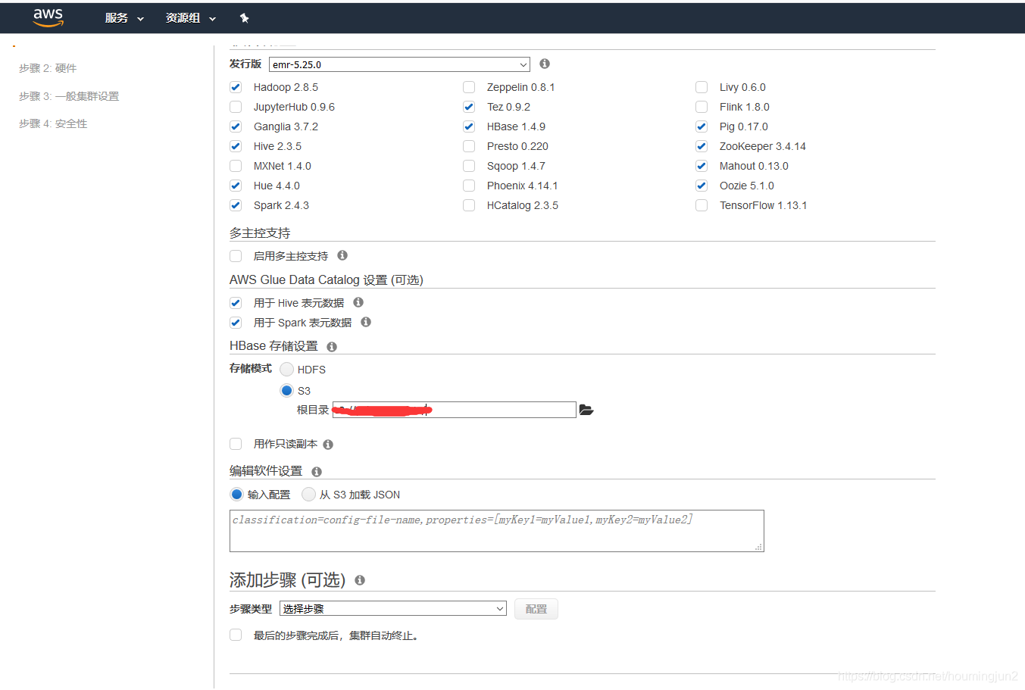Enable Presto 0.220 checkbox
Screen dimensions: 1025x690
pos(469,146)
